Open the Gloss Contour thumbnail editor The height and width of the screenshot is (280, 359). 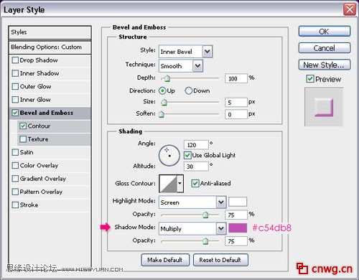coord(169,184)
